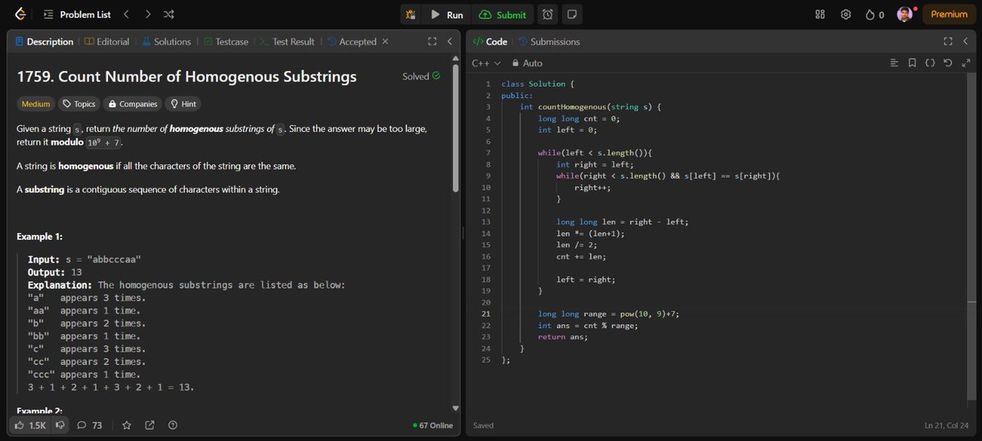Show the Topics tag

(79, 104)
